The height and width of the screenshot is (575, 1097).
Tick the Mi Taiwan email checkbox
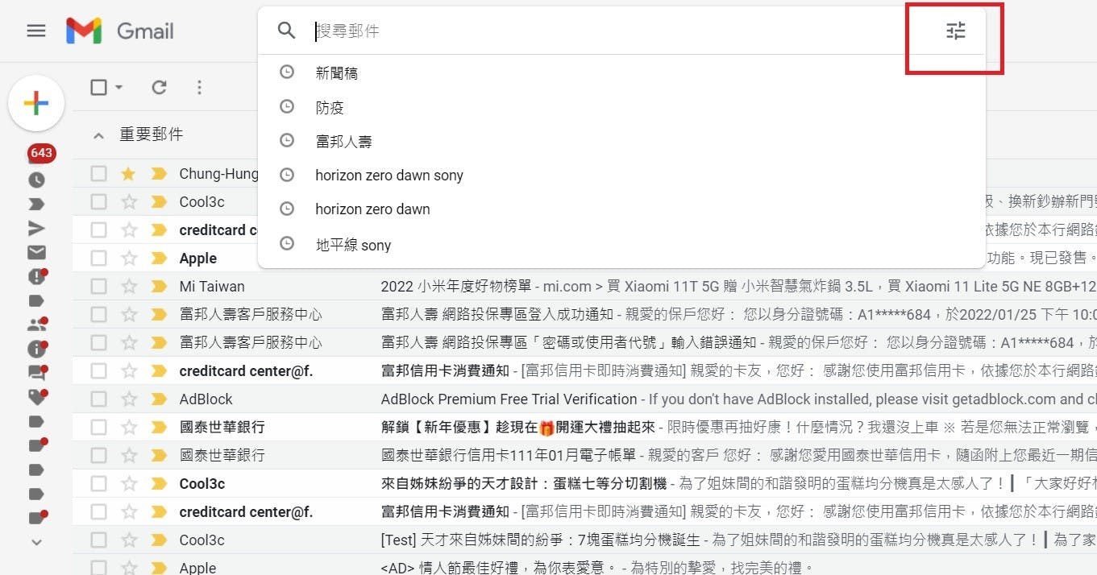point(98,287)
